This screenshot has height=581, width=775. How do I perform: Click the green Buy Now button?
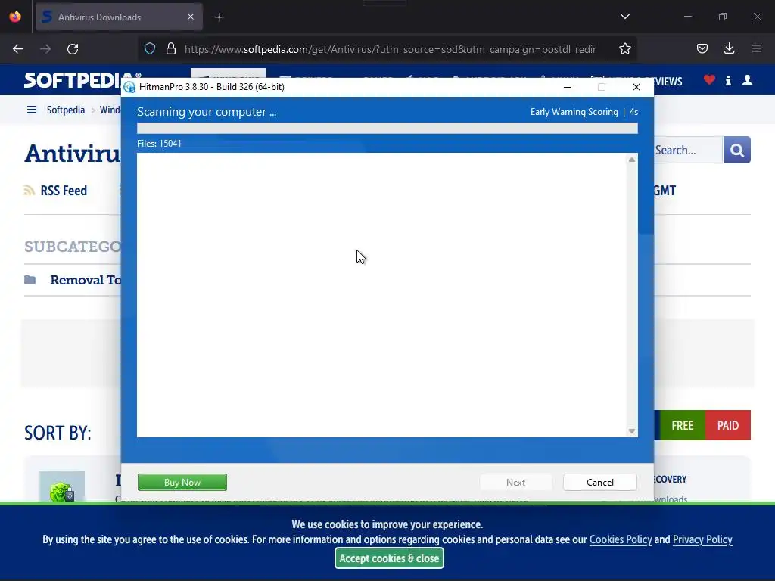pos(182,482)
